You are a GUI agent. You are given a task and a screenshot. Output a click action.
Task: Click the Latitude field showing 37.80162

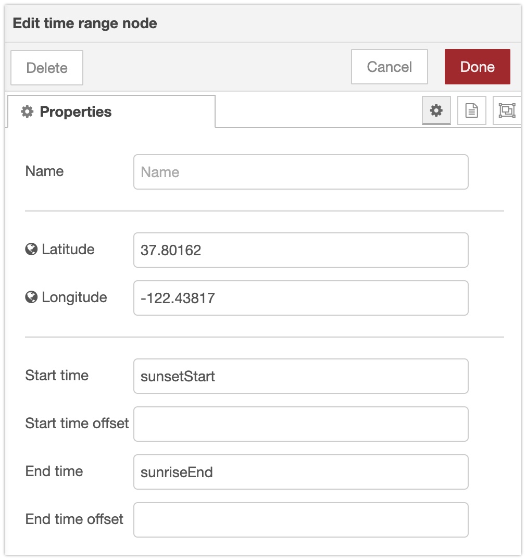[300, 250]
